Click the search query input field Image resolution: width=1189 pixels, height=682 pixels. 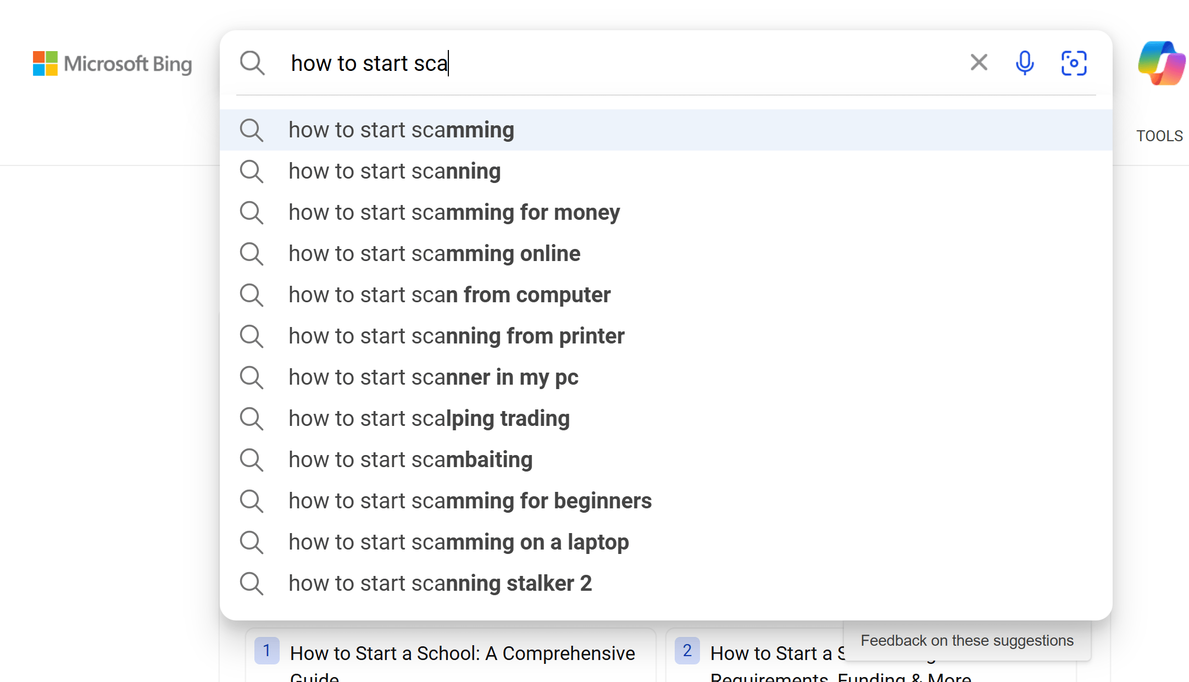604,63
